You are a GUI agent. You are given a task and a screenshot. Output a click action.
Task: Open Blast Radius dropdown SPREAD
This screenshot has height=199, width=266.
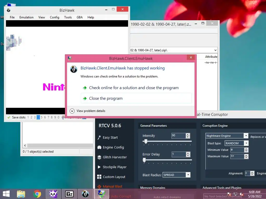[188, 175]
